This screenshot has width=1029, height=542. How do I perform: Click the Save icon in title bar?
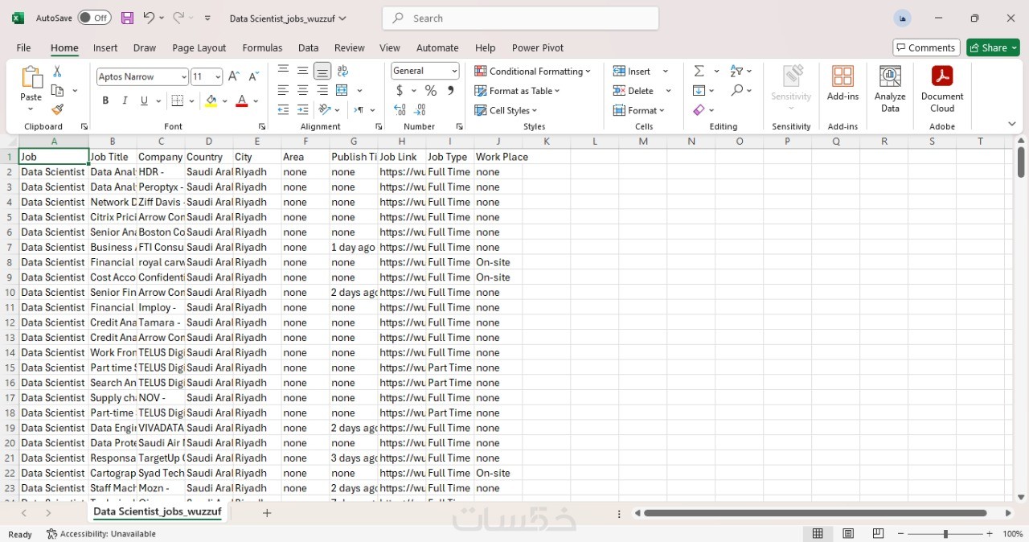(127, 18)
